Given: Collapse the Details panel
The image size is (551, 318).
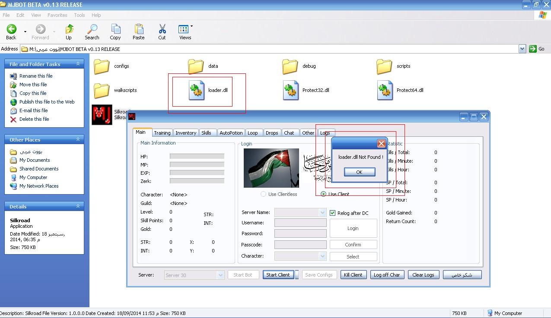Looking at the screenshot, I should tap(78, 206).
